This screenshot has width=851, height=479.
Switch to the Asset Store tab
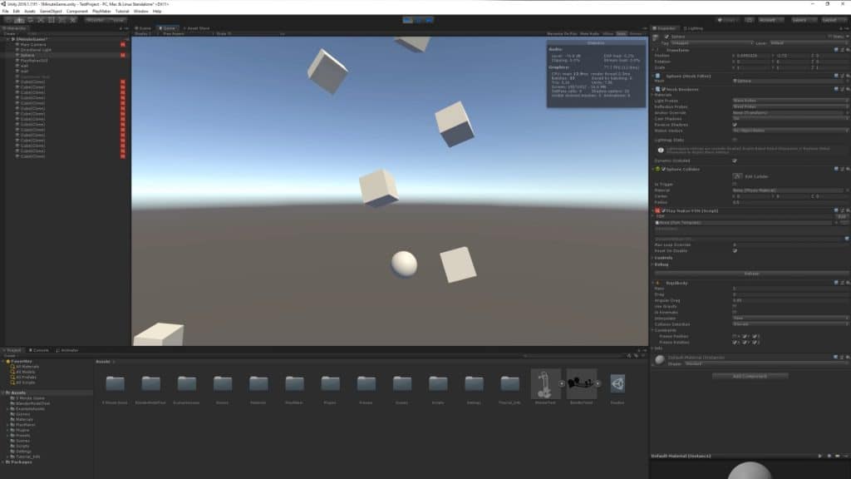pyautogui.click(x=196, y=28)
